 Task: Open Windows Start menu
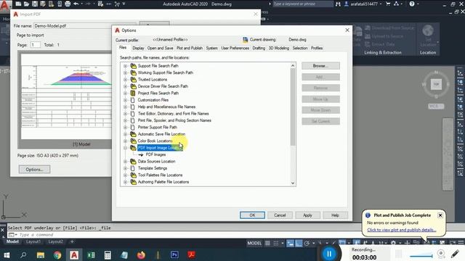coord(7,254)
